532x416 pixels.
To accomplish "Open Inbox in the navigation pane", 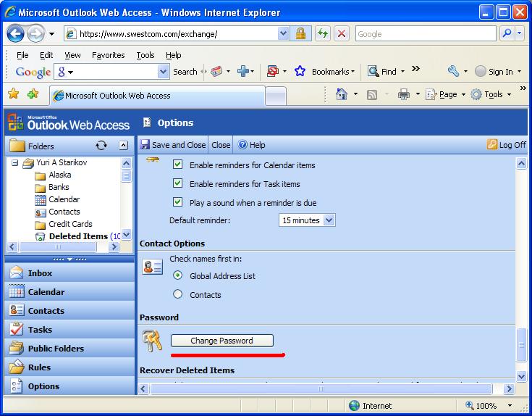I will coord(69,273).
